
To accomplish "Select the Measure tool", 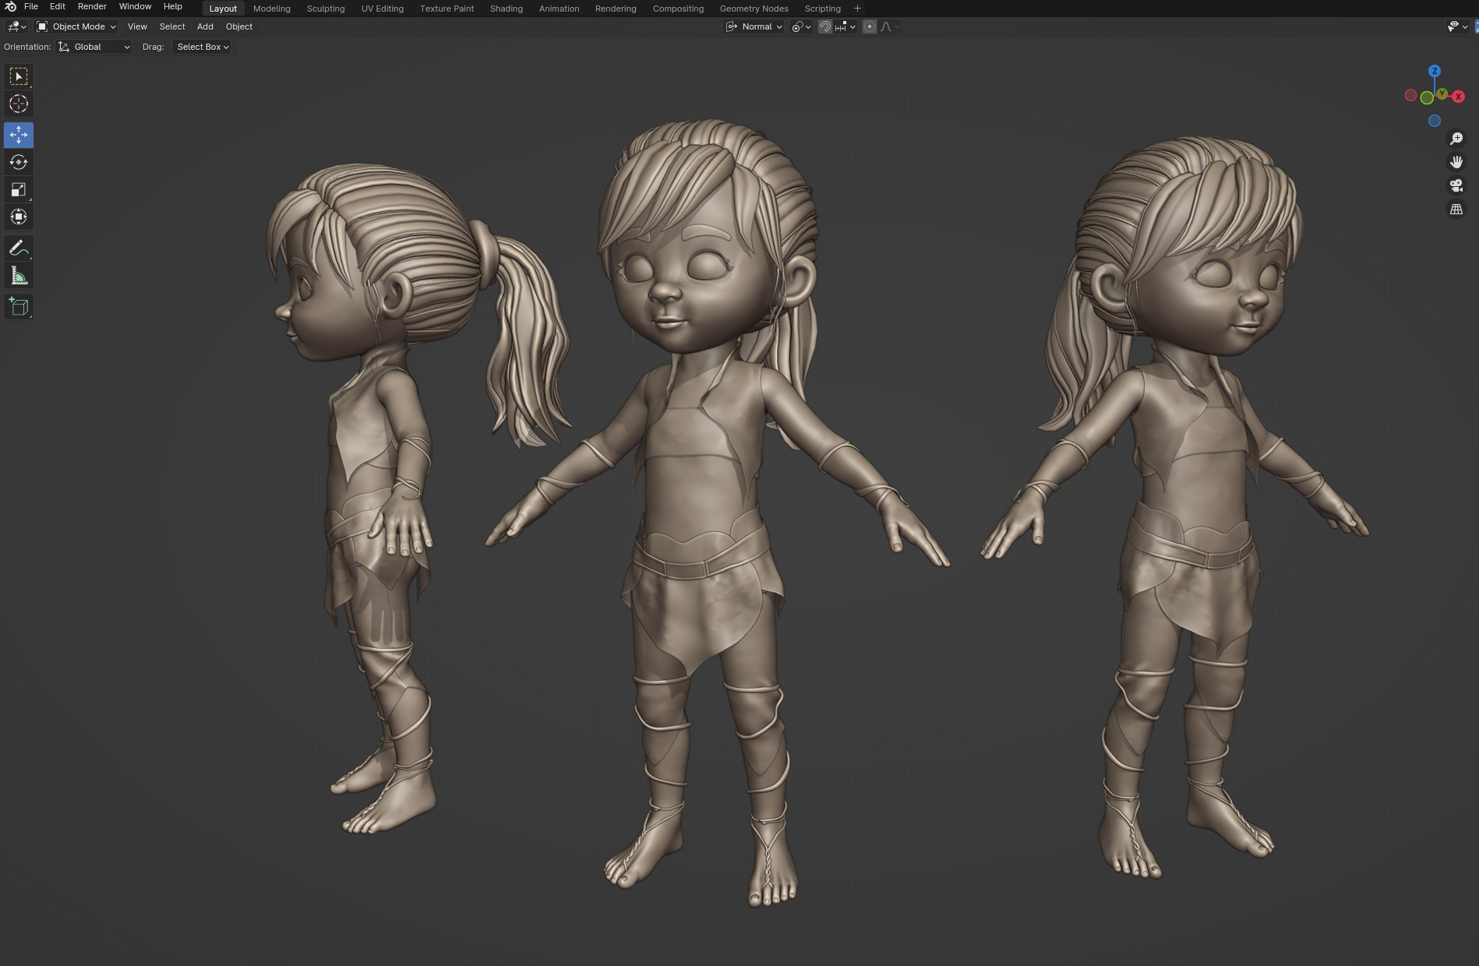I will pos(19,274).
